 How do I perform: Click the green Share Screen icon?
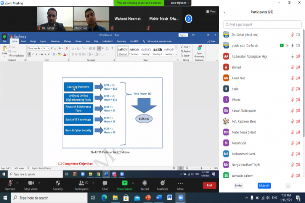(x=125, y=184)
